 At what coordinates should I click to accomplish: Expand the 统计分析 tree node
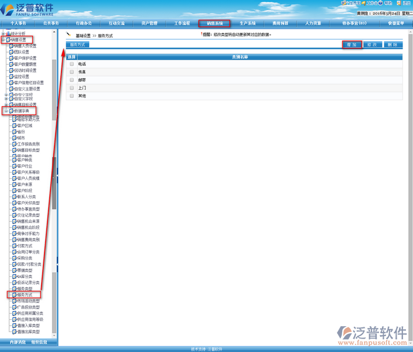click(3, 33)
